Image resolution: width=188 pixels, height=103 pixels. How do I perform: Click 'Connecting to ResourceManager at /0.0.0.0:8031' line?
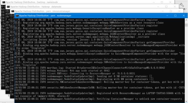75,73
